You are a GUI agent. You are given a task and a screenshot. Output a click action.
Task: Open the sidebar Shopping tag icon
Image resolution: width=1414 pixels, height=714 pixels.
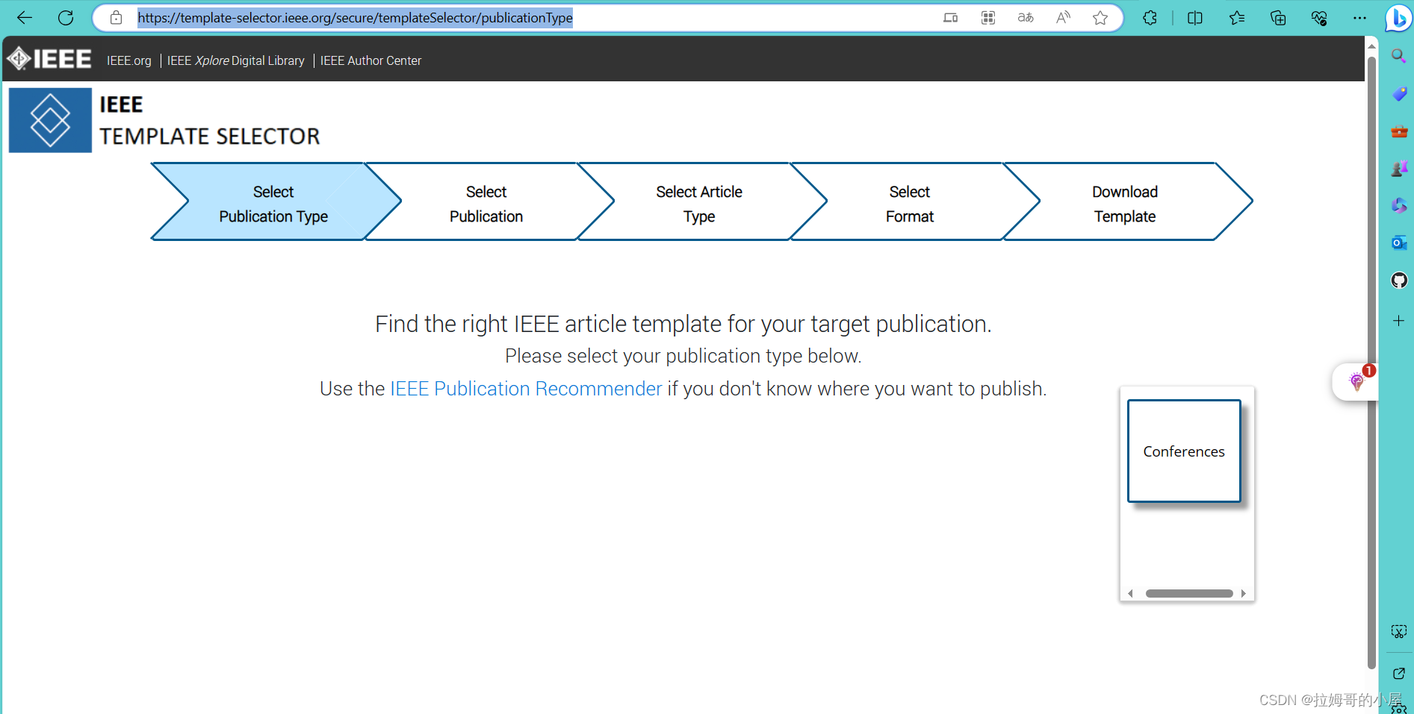(1399, 94)
